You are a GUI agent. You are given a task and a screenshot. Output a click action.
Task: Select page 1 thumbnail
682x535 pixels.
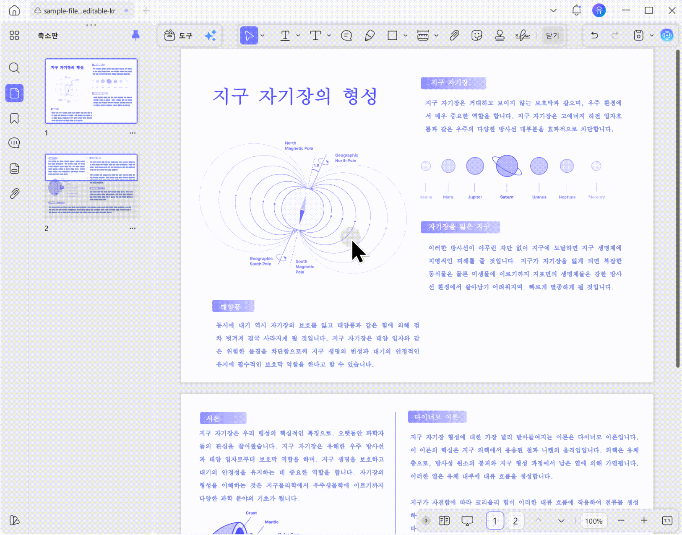(91, 91)
